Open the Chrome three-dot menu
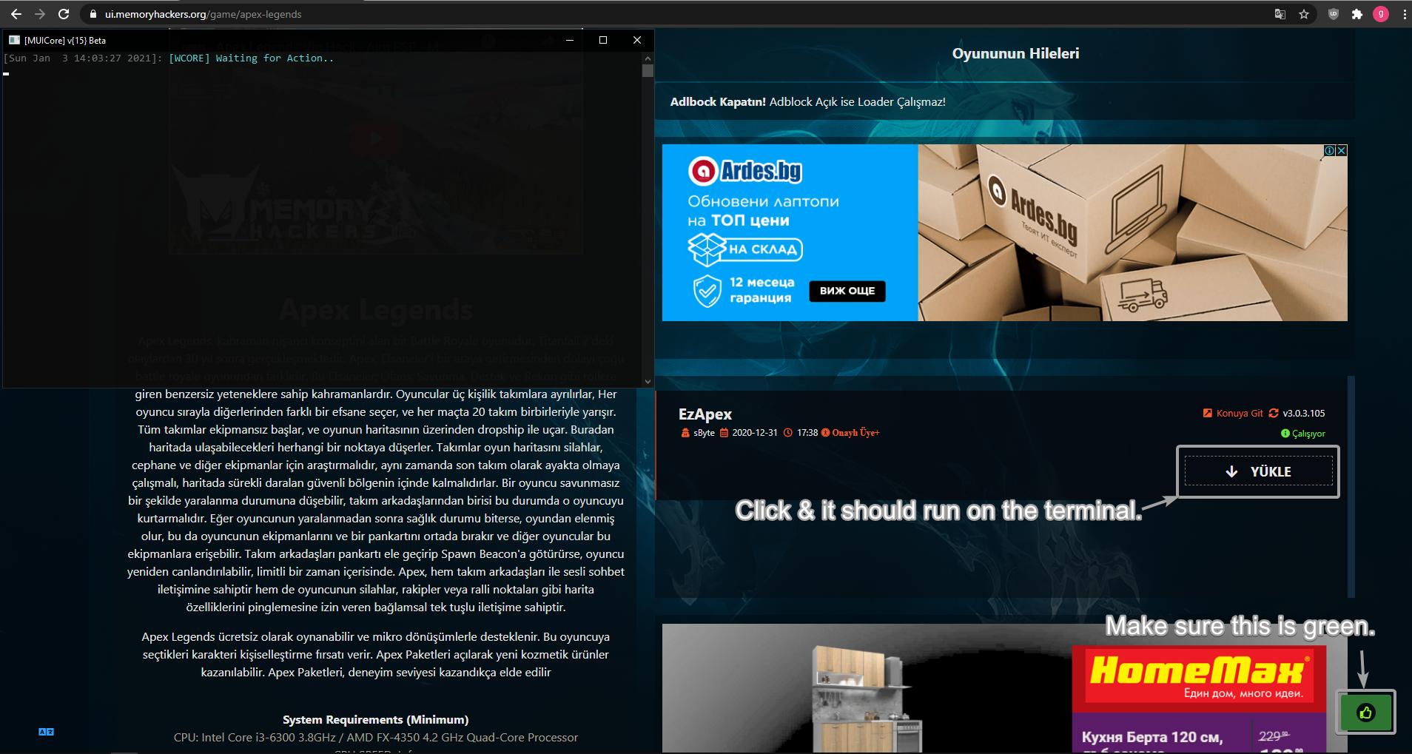This screenshot has height=754, width=1412. coord(1404,14)
